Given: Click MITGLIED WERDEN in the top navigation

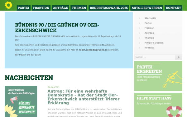Looking at the screenshot, I should [147, 8].
